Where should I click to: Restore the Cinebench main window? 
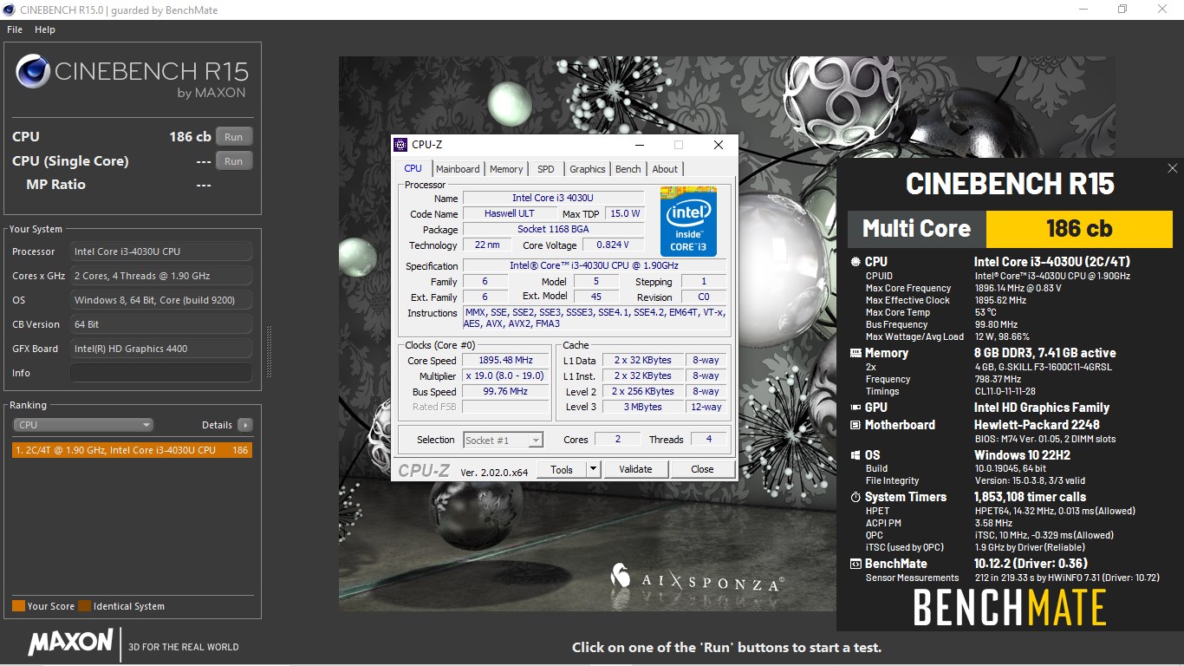point(1122,10)
